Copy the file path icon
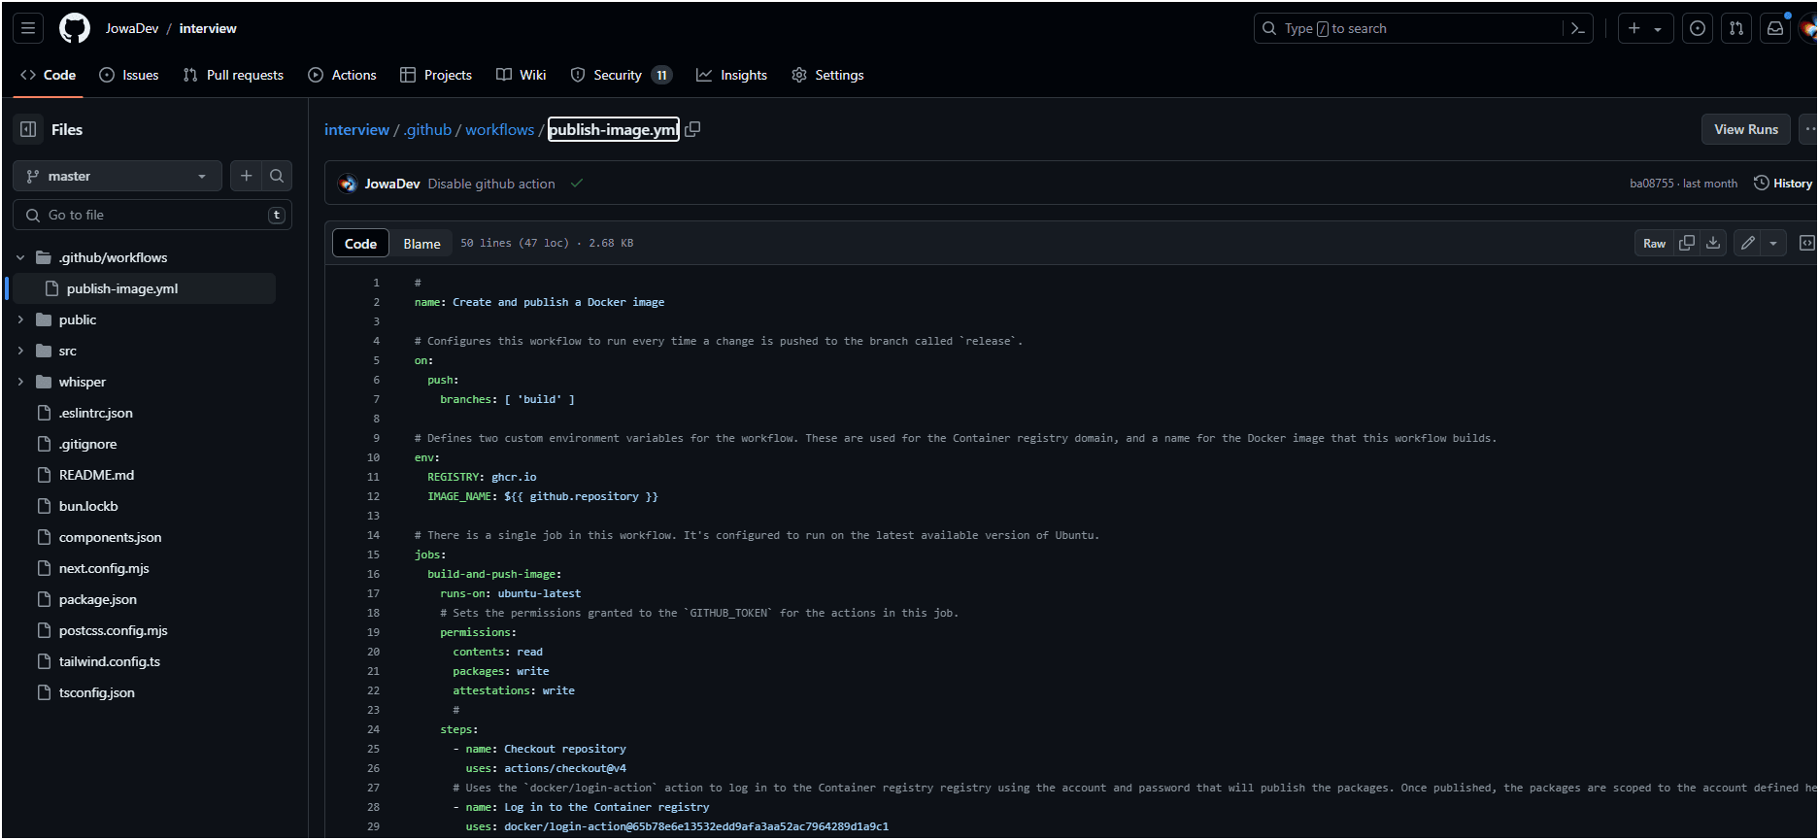The image size is (1819, 840). [x=692, y=129]
